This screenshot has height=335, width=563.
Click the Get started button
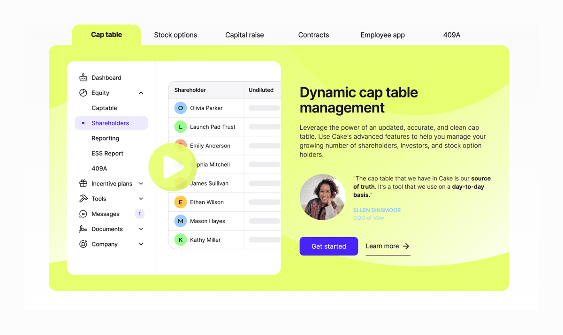[328, 246]
